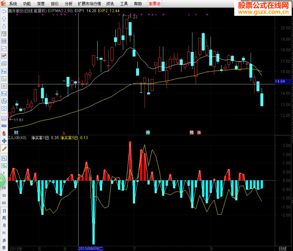Click the up arrow icon in sidebar
This screenshot has height=251, width=293.
(x=4, y=19)
